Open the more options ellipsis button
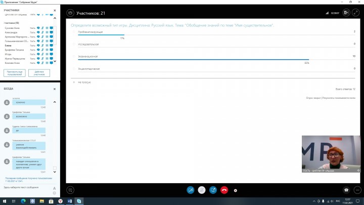 [x=357, y=190]
